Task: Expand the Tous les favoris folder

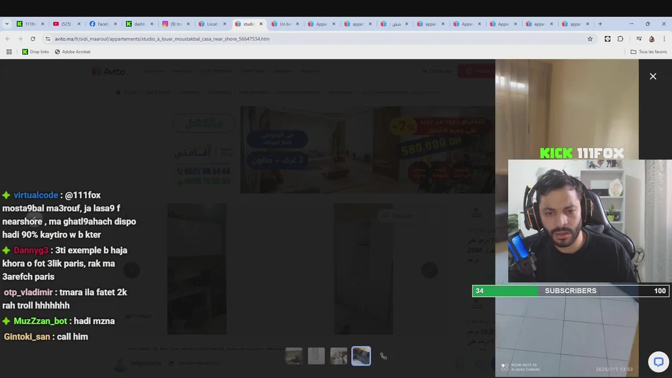Action: [648, 52]
